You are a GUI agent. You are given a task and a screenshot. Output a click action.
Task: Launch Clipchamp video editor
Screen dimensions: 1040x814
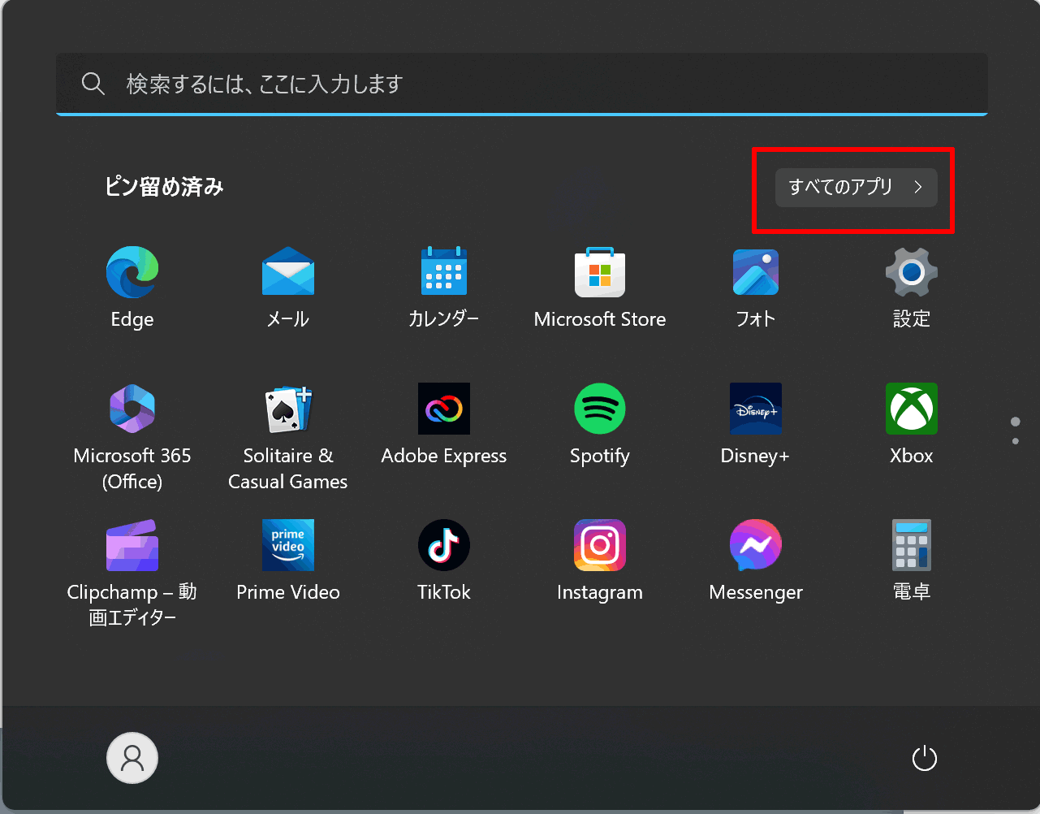[132, 574]
